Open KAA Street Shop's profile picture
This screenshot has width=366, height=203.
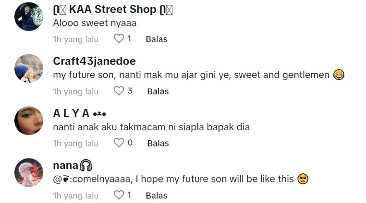click(x=29, y=17)
